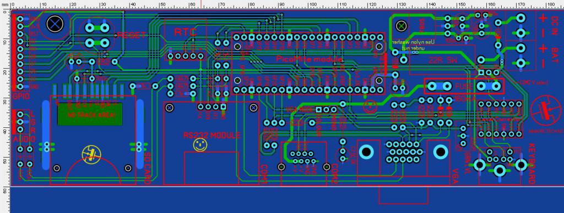The image size is (564, 213).
Task: Click the green X mounting hole by nylon washer note
Action: (x=401, y=26)
